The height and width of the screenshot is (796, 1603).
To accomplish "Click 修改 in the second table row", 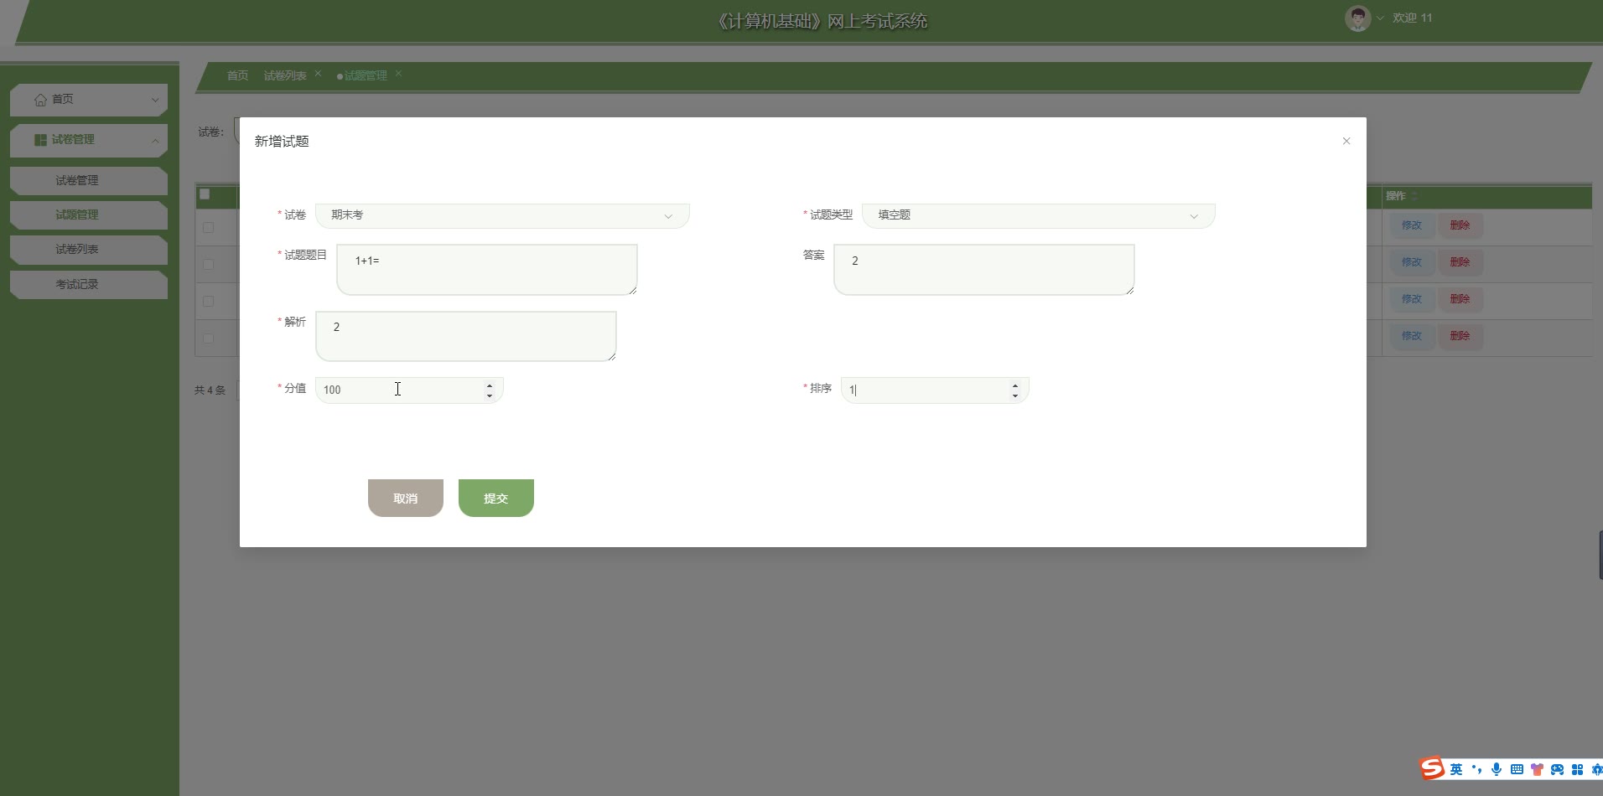I will tap(1412, 262).
